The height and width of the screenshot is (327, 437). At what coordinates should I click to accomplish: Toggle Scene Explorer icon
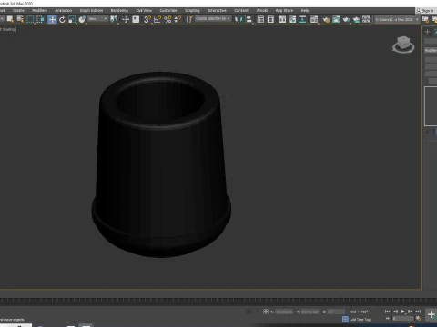(260, 20)
